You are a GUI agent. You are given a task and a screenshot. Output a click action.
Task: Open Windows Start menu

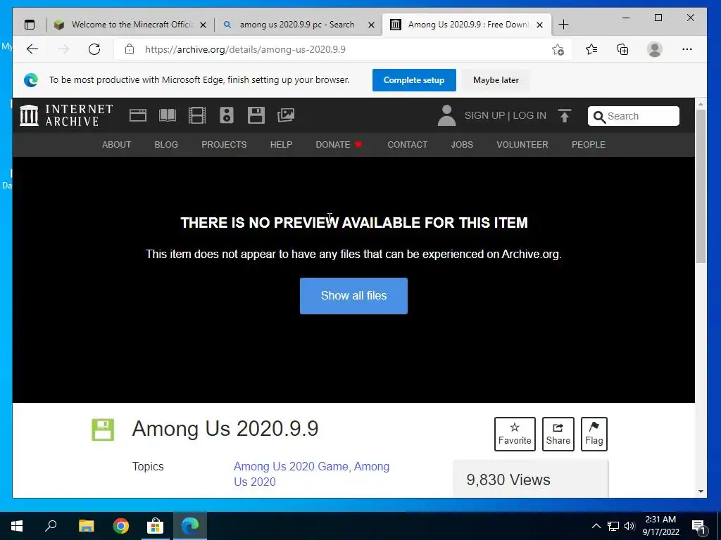pos(17,526)
